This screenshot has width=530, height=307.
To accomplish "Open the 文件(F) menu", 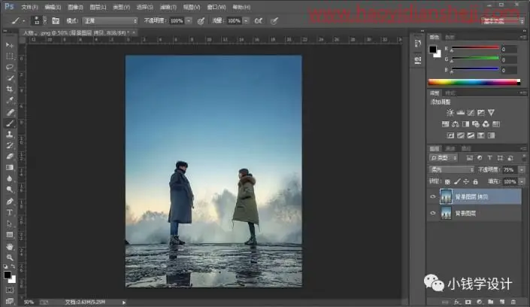I will (x=29, y=7).
